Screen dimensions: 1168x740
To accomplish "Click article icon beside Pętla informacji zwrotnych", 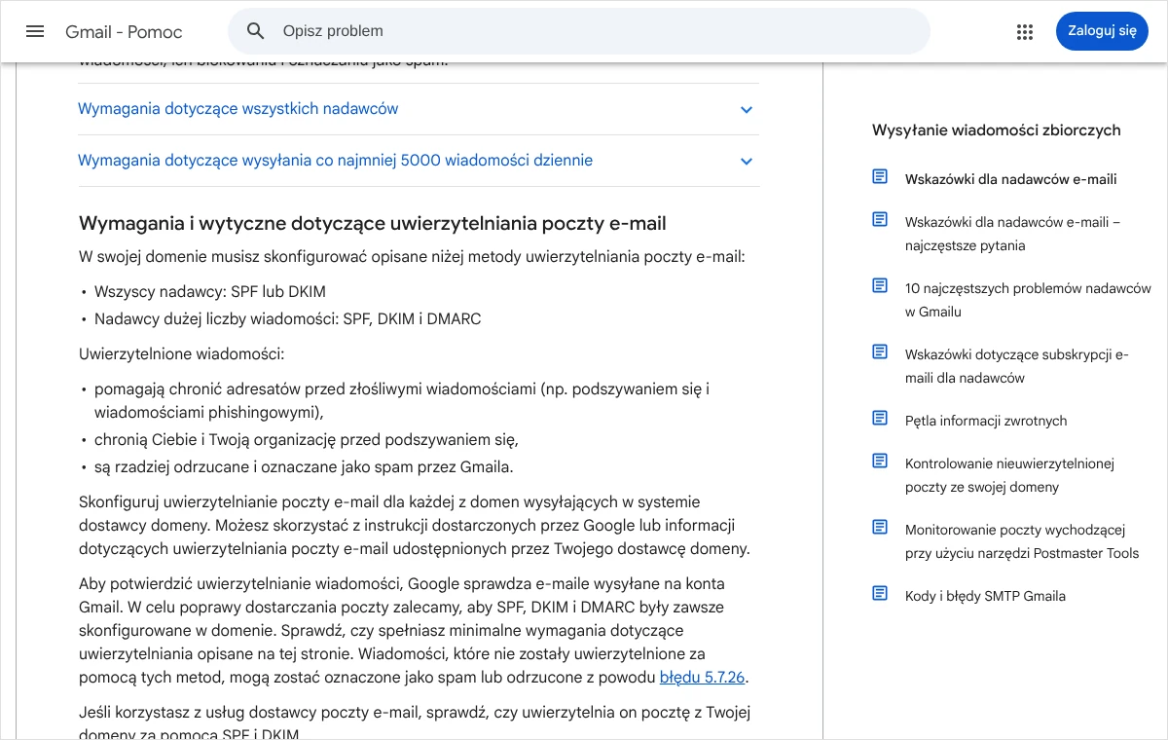I will coord(880,419).
